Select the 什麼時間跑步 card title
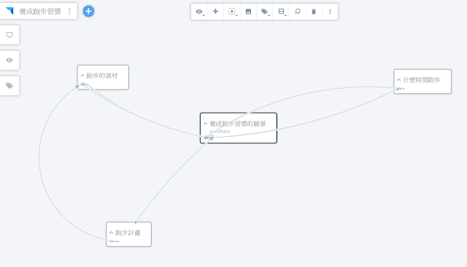The height and width of the screenshot is (267, 467). click(422, 80)
